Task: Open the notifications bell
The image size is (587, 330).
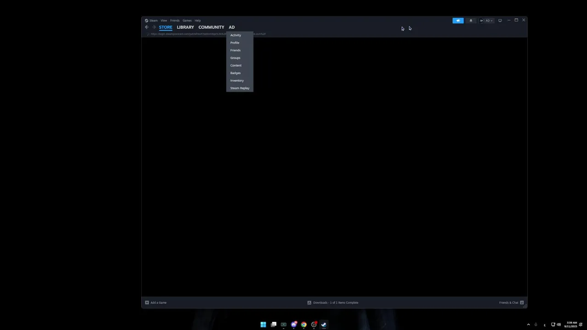Action: click(471, 21)
